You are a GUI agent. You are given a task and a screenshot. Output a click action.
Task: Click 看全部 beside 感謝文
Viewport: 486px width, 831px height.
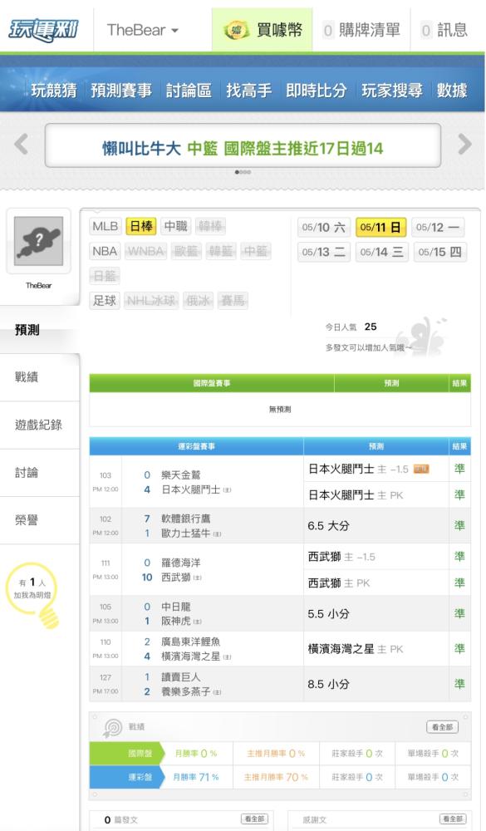(x=453, y=819)
